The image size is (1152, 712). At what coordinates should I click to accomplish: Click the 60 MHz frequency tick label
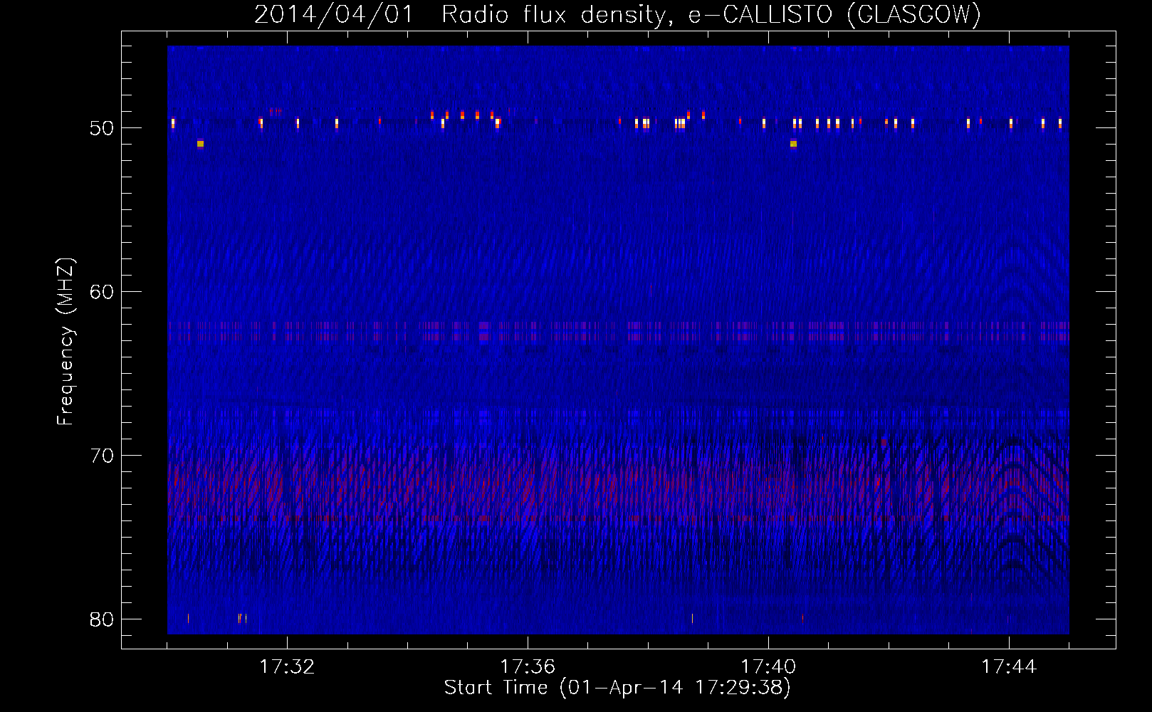[102, 292]
